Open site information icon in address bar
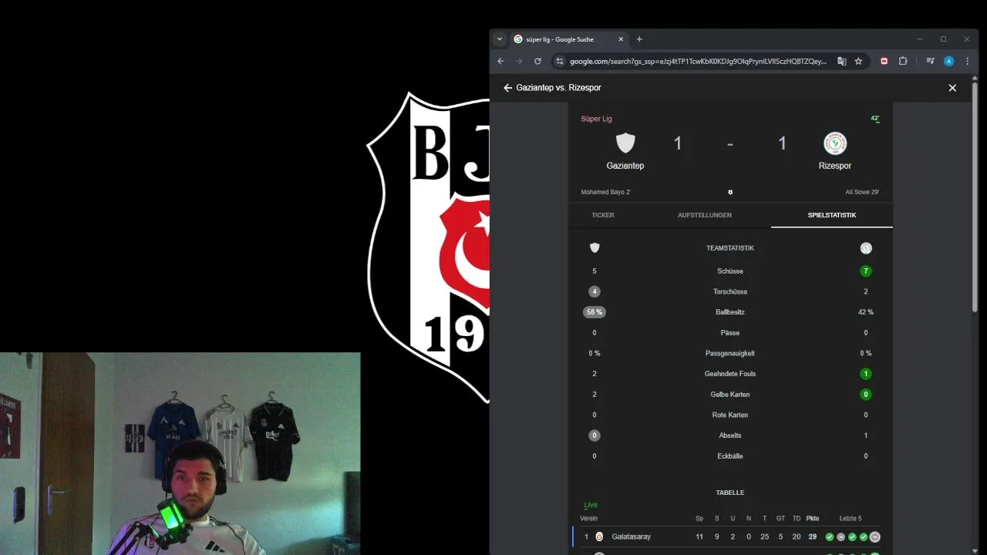 561,61
